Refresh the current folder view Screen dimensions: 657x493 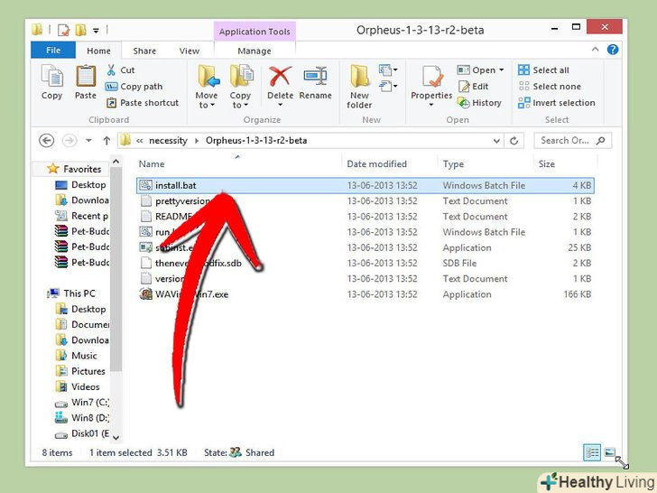[x=514, y=141]
